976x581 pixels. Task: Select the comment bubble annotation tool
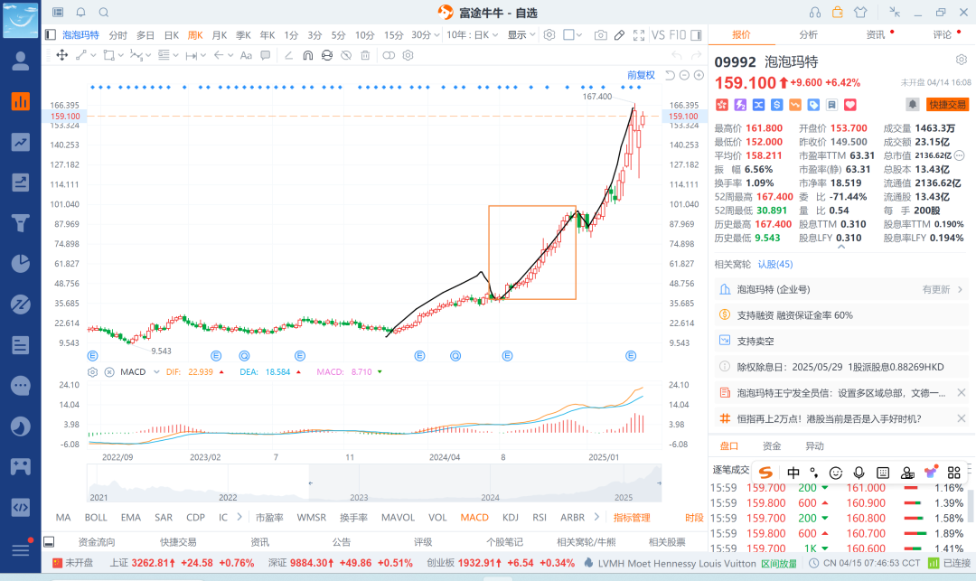point(265,55)
